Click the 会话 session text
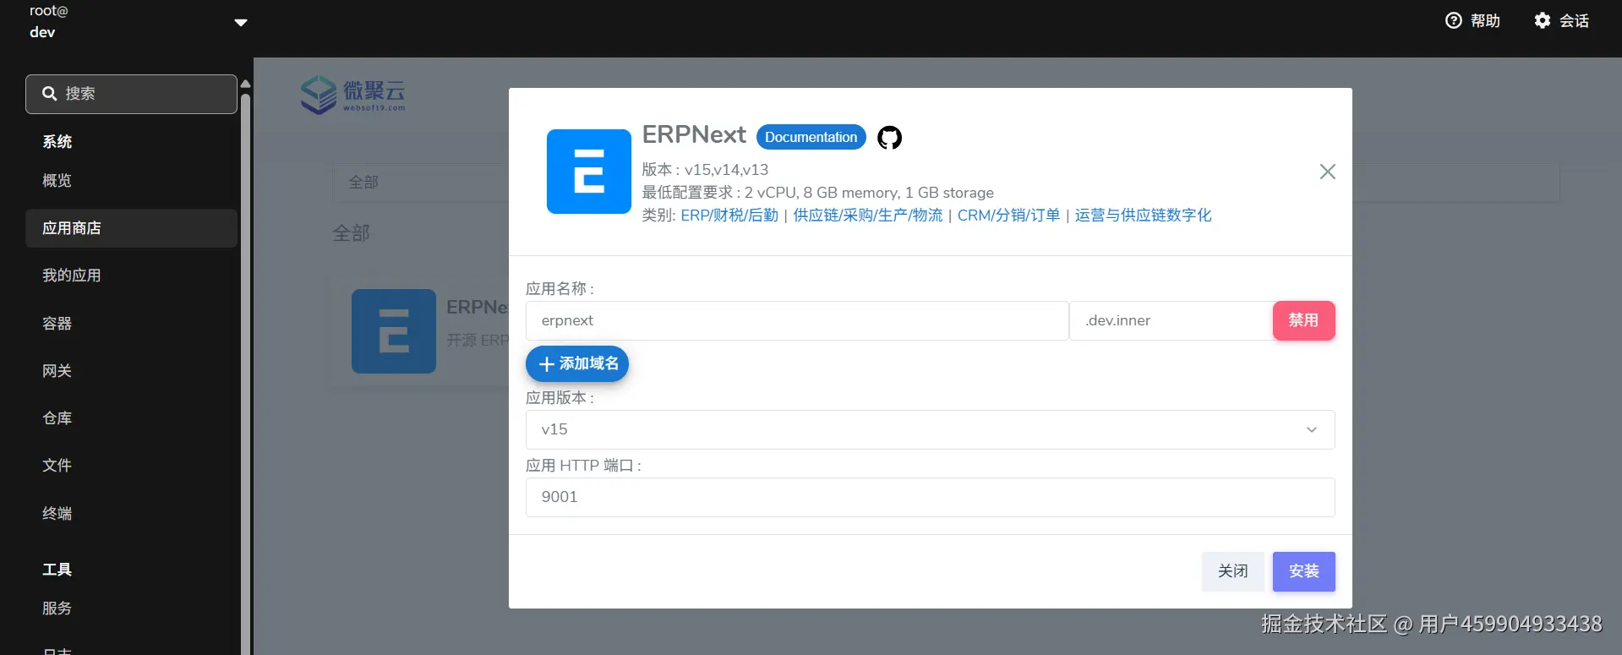This screenshot has height=655, width=1622. point(1574,20)
